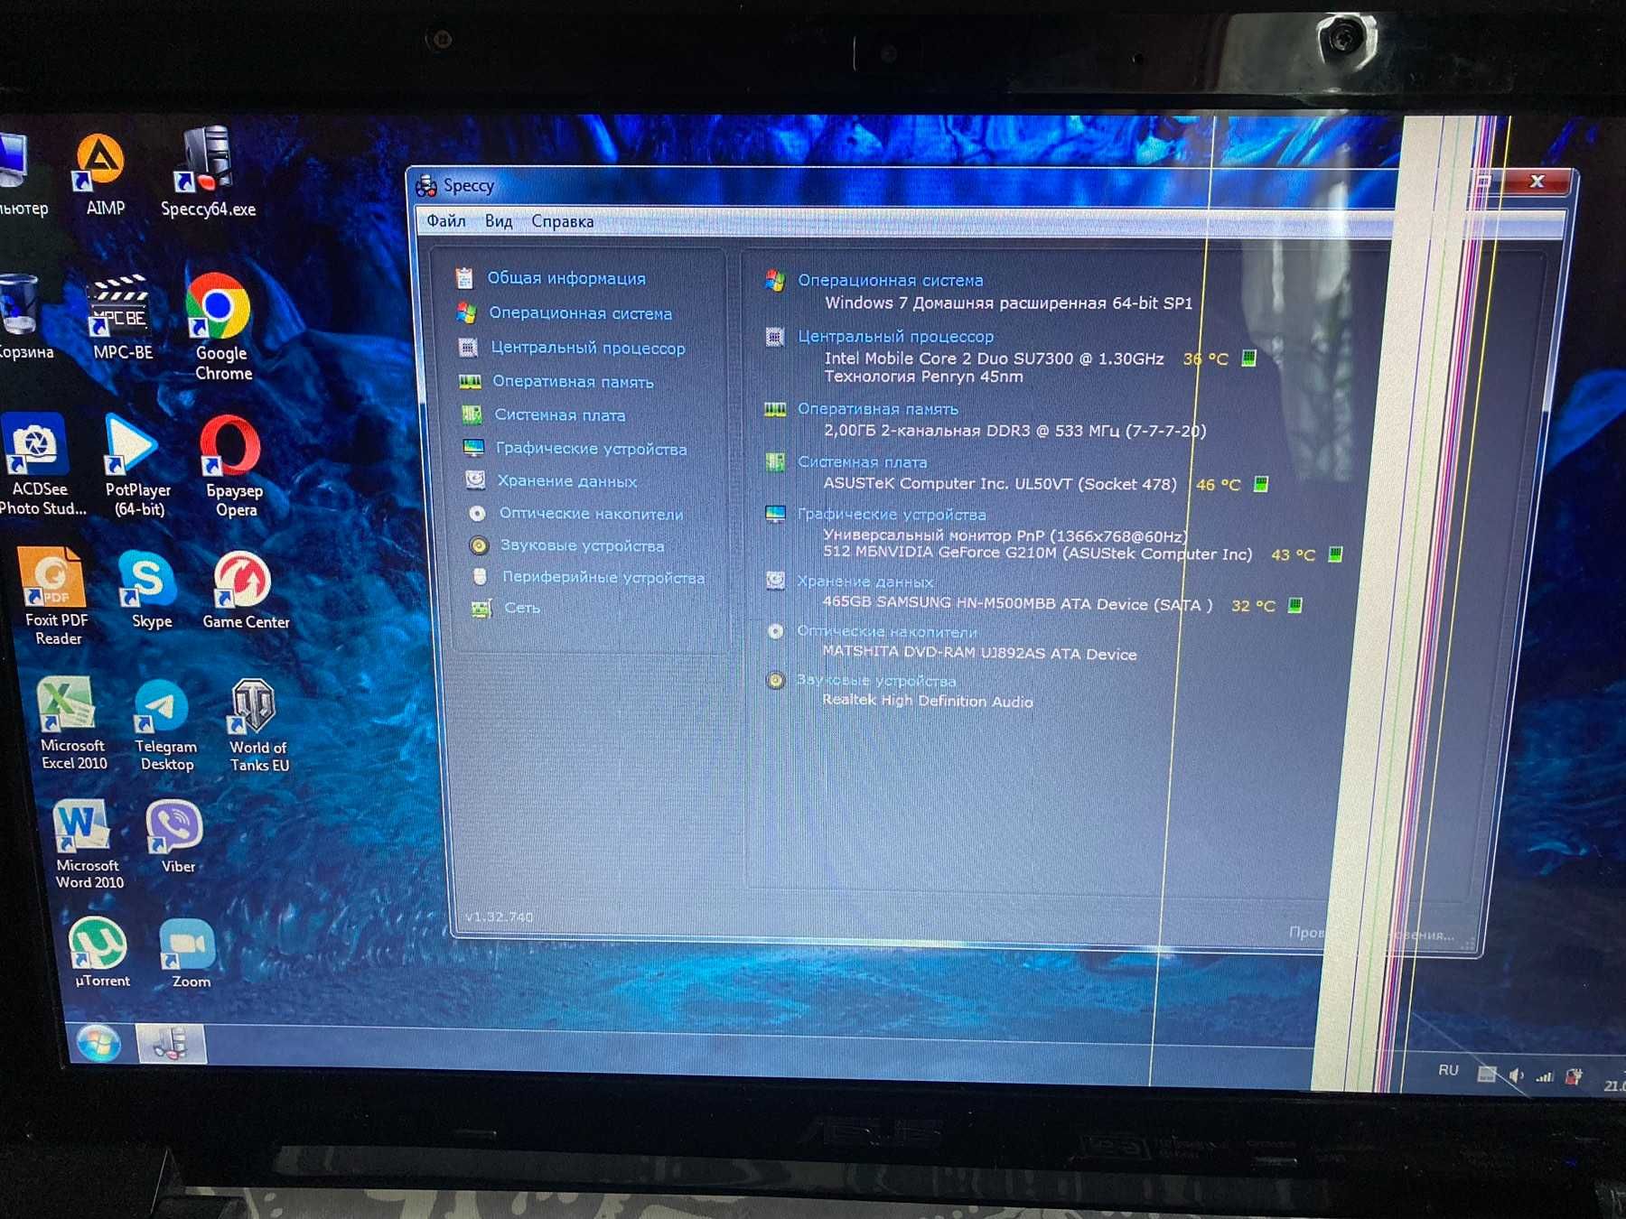This screenshot has width=1626, height=1219.
Task: Click the RU language indicator
Action: click(1448, 1070)
